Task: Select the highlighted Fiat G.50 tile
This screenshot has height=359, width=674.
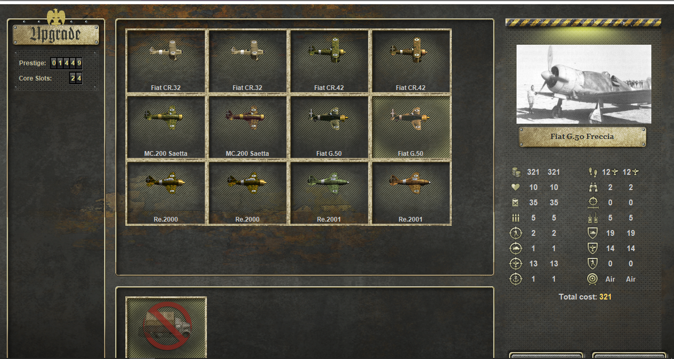Action: click(411, 127)
